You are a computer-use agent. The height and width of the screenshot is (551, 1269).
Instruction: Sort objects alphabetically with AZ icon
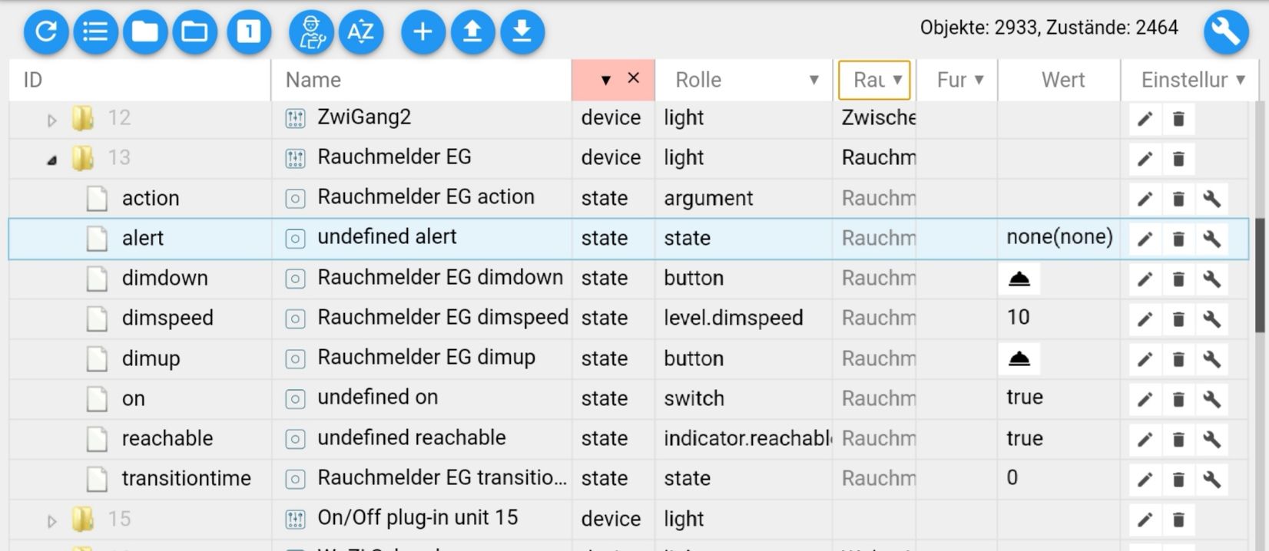361,31
